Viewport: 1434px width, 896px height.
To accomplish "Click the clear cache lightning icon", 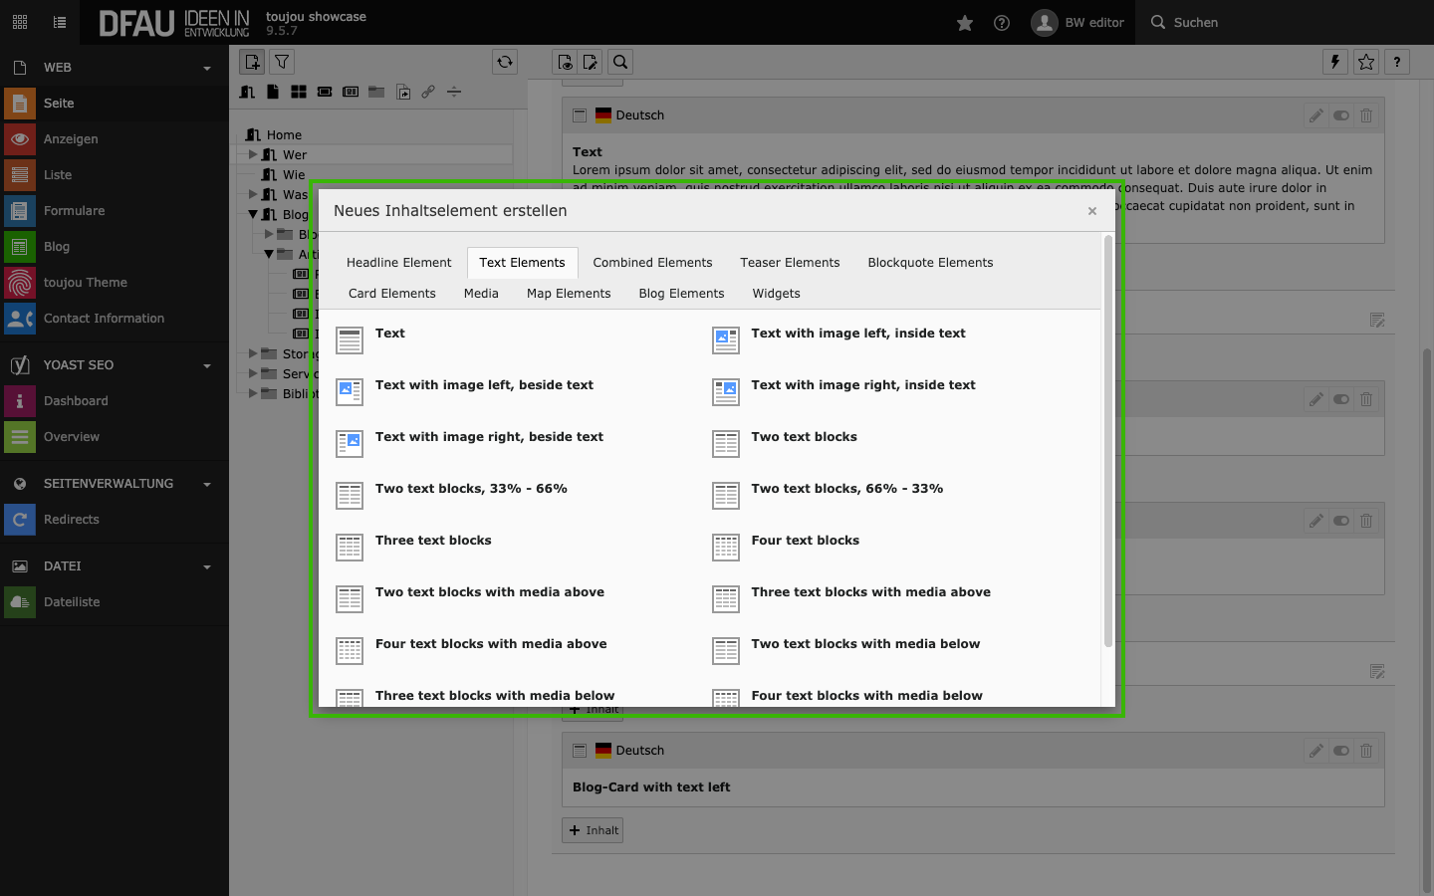I will pos(1334,62).
